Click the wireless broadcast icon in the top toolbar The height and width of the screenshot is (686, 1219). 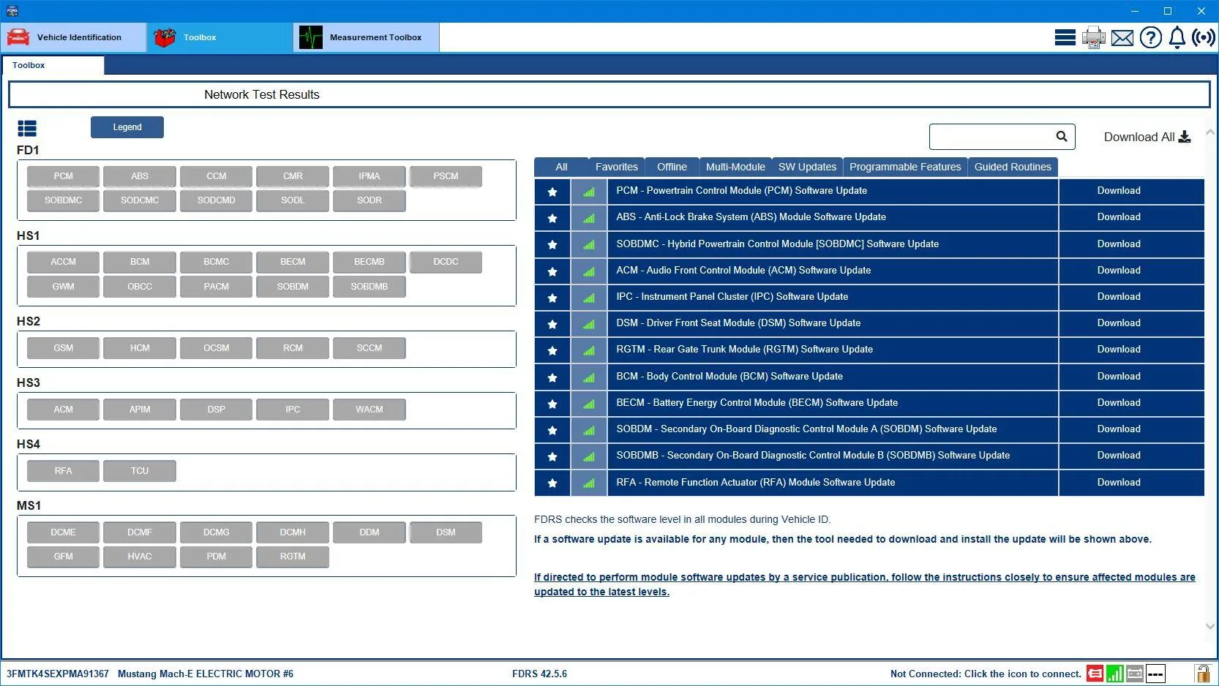[1204, 37]
